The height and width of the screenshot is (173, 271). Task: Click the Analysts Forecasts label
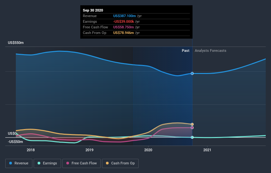point(210,51)
